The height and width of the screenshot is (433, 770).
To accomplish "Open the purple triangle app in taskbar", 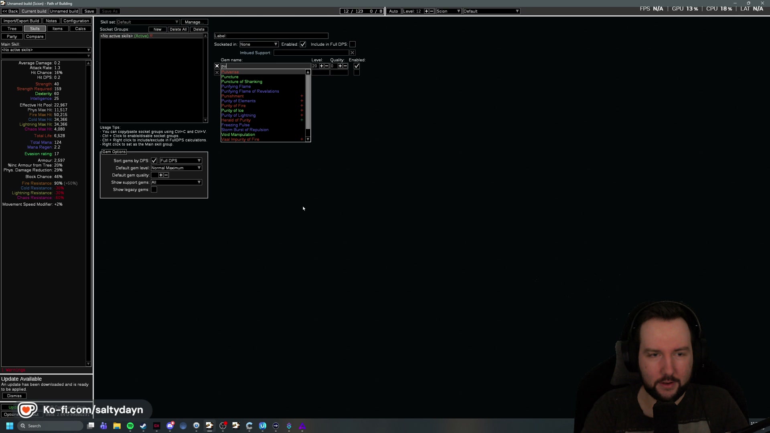I will click(x=302, y=426).
